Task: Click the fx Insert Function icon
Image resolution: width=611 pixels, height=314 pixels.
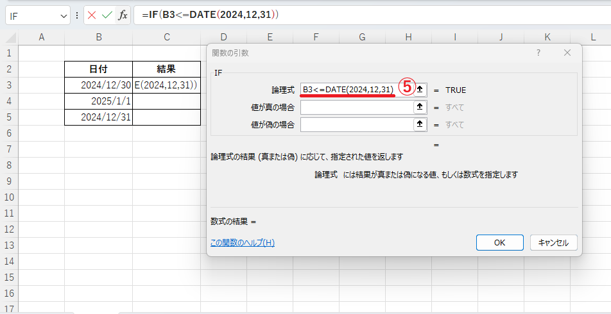Action: [123, 15]
